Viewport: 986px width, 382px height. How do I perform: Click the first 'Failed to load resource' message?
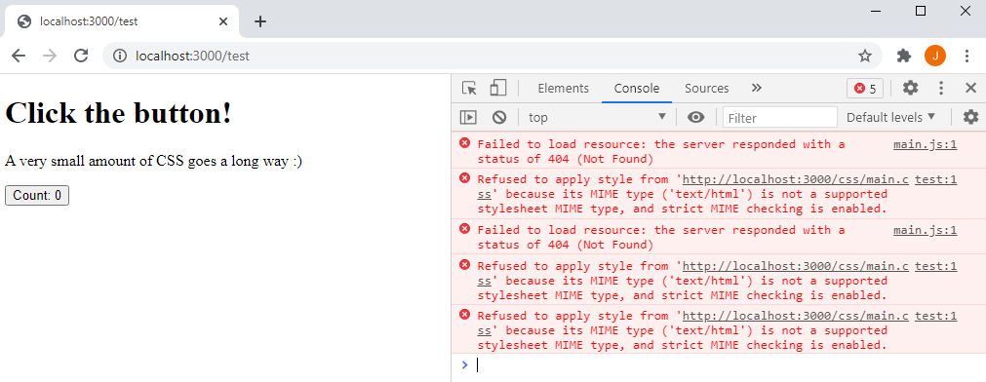pos(661,151)
